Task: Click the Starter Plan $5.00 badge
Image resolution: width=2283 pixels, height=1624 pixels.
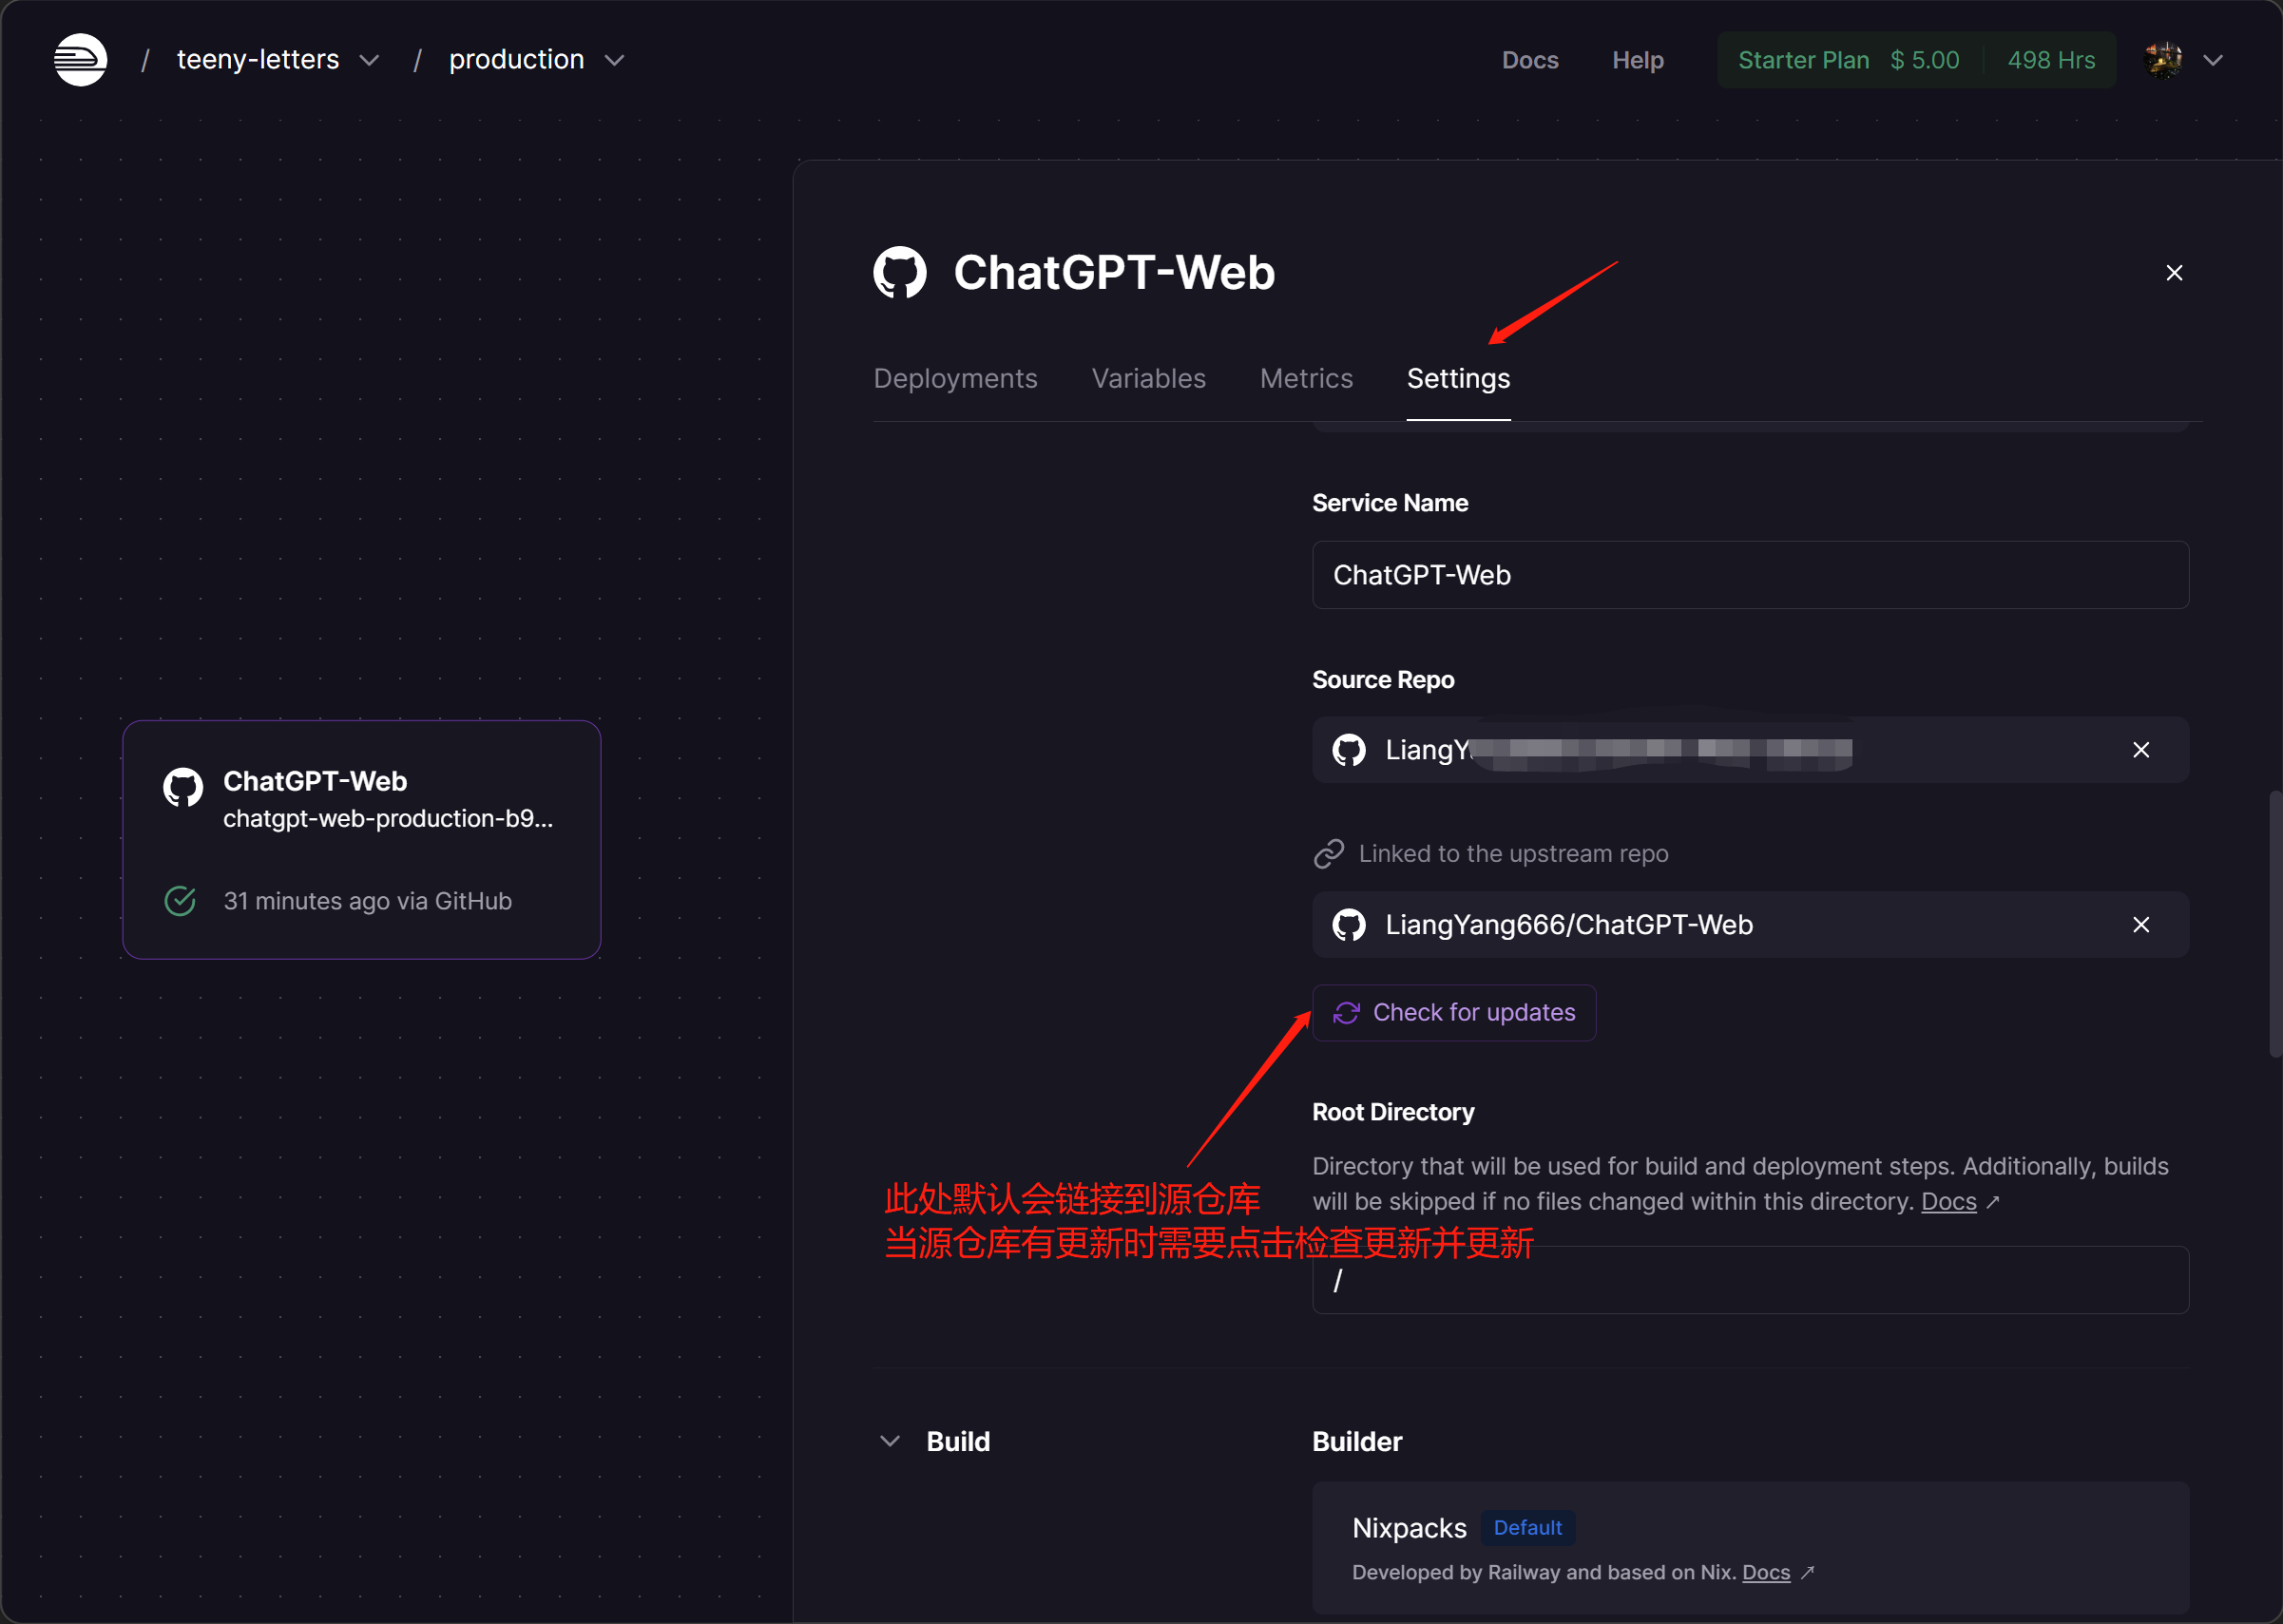Action: (1848, 60)
